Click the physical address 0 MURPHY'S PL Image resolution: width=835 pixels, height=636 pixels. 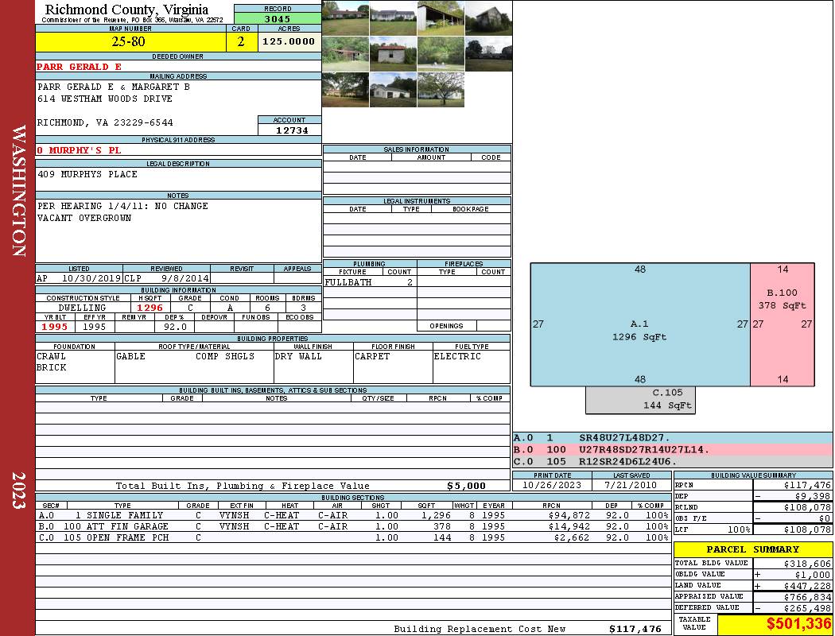pos(79,150)
